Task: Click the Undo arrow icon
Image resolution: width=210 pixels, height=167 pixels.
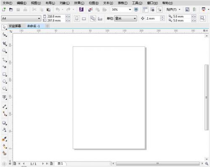Action: pyautogui.click(x=58, y=10)
